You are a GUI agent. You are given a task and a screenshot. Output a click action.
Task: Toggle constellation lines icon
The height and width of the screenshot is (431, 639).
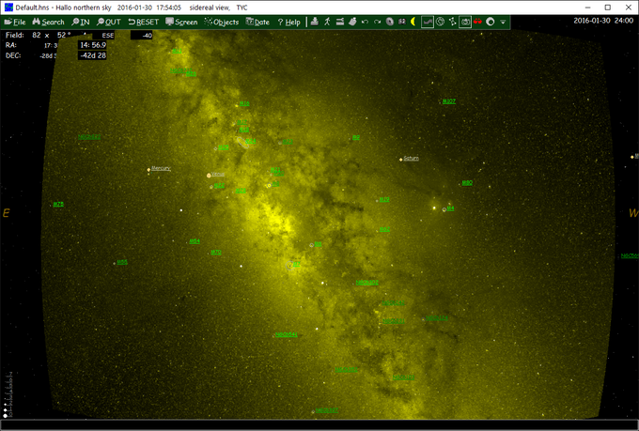[x=452, y=22]
